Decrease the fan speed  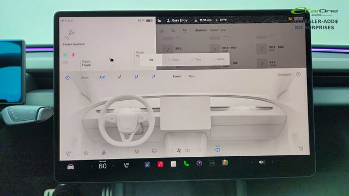coord(172,151)
